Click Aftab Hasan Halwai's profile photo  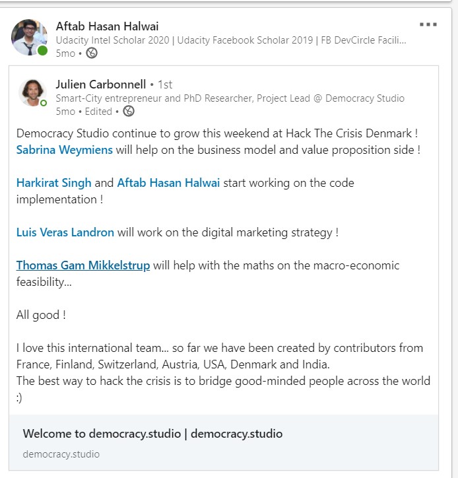pyautogui.click(x=29, y=37)
